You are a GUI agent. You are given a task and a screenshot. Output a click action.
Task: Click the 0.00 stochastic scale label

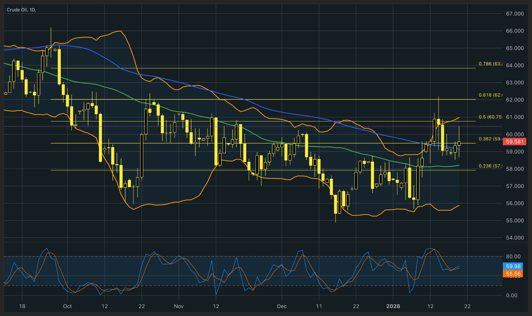[x=511, y=296]
